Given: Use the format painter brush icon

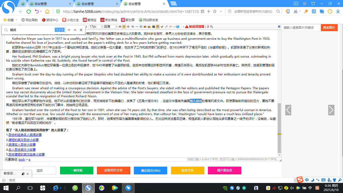Looking at the screenshot, I should pos(162,26).
